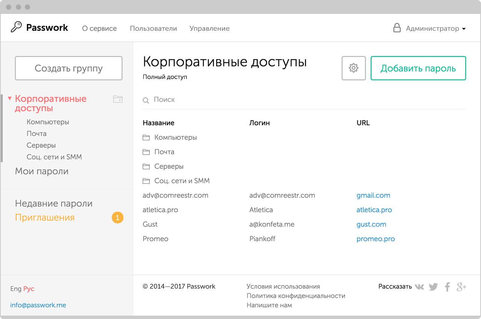Share via Google Plus icon in footer
Image resolution: width=481 pixels, height=319 pixels.
click(461, 287)
